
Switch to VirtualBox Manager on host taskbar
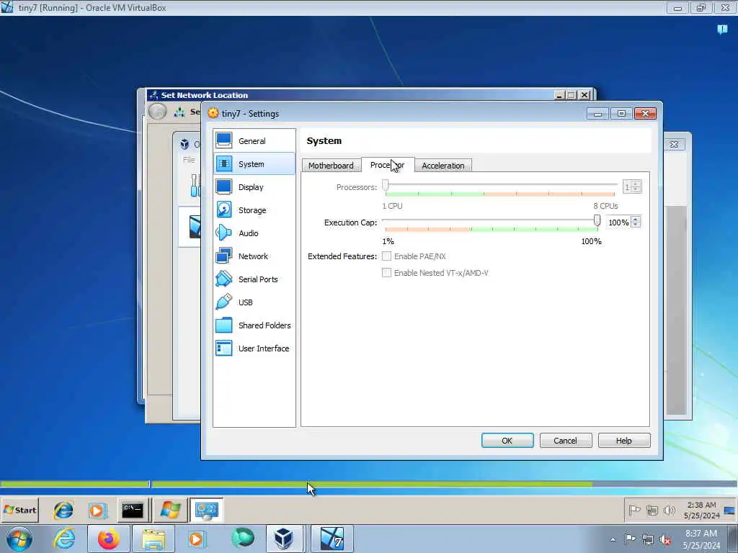(x=284, y=539)
